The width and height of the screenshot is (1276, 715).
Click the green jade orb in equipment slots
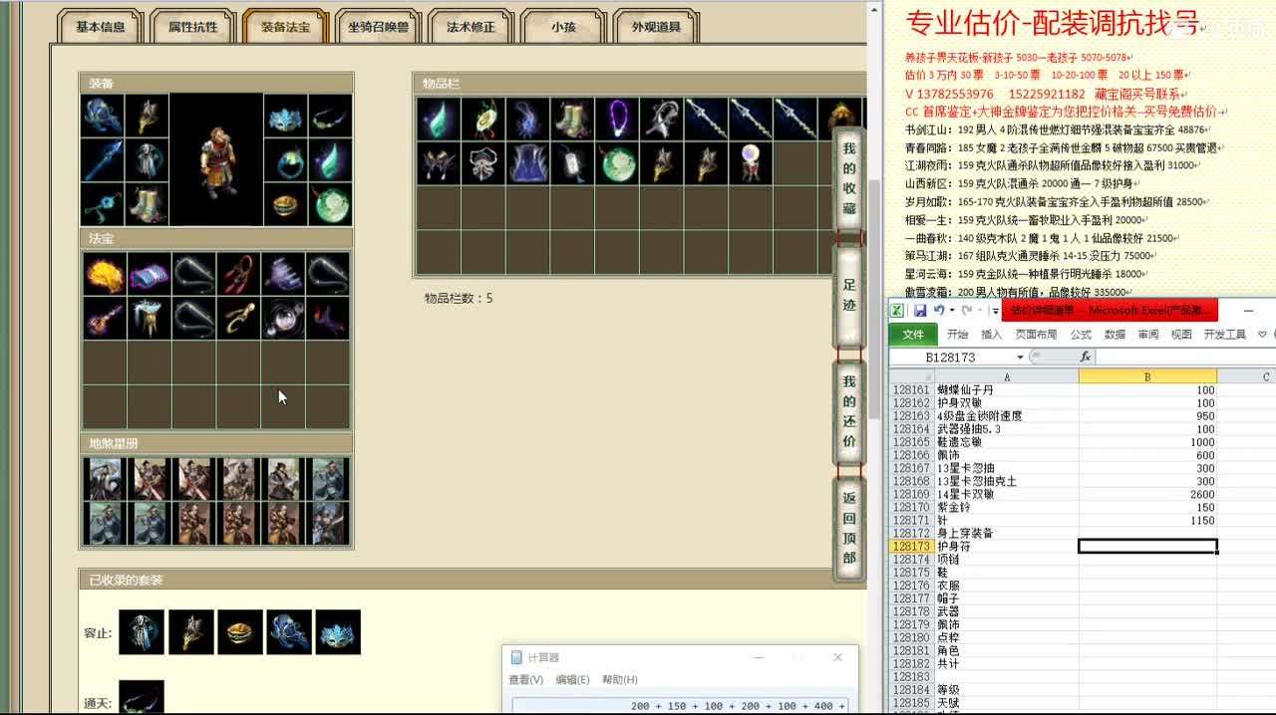point(329,204)
